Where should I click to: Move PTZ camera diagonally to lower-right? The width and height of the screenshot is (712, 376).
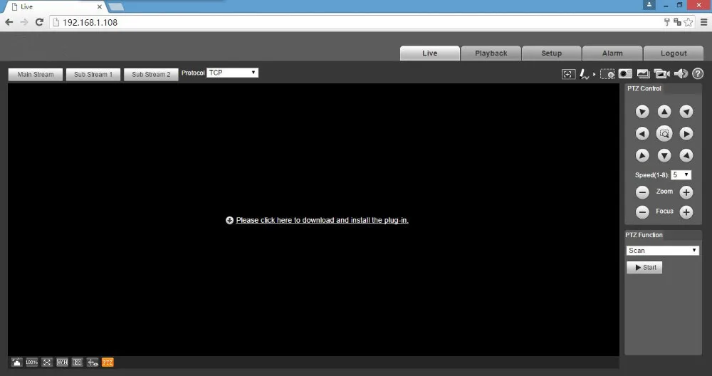click(x=686, y=156)
